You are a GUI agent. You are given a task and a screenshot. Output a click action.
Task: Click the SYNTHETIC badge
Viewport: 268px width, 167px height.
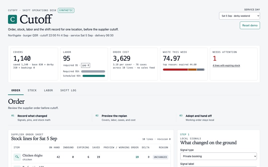[66, 10]
